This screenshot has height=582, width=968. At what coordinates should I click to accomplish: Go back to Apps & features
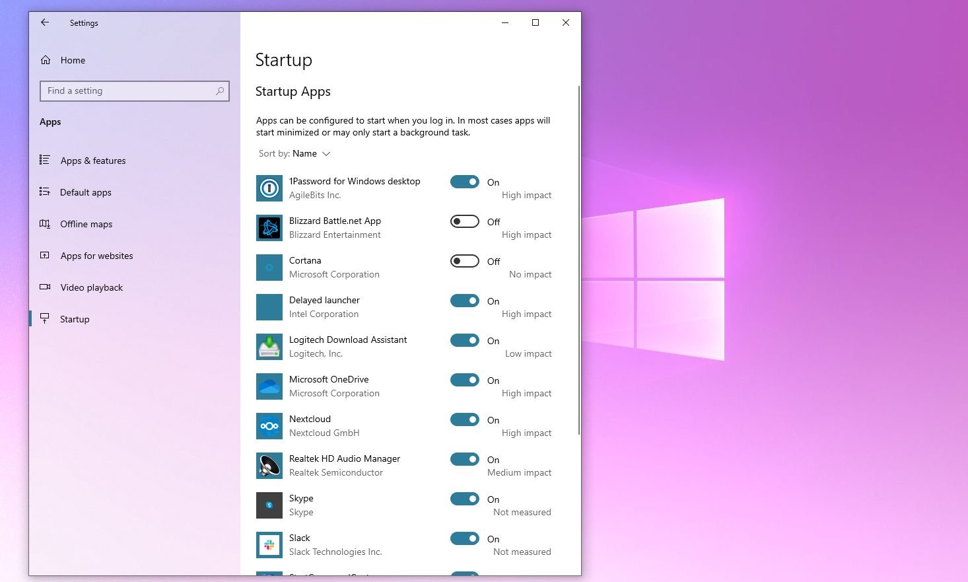coord(92,161)
